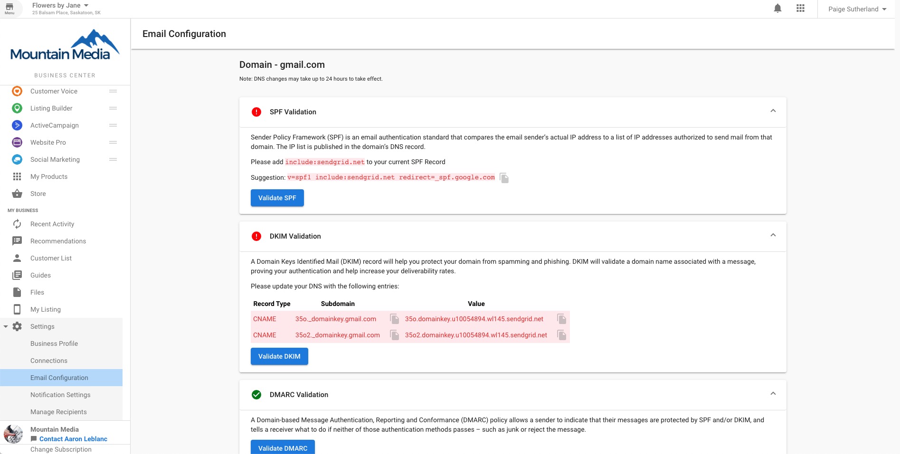Open the apps launcher grid in top bar
Screen dimensions: 900x454
(800, 8)
